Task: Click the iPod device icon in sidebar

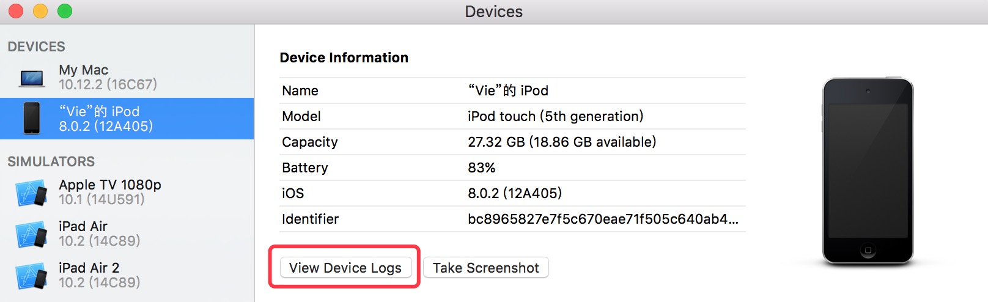Action: click(x=32, y=119)
